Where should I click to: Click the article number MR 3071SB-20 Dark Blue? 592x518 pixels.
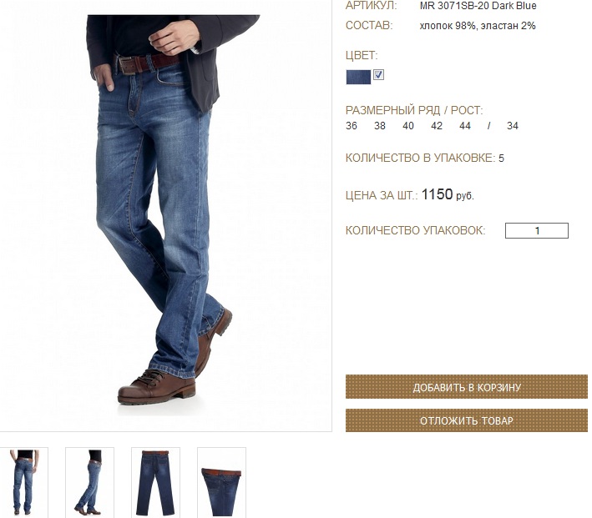(x=478, y=6)
